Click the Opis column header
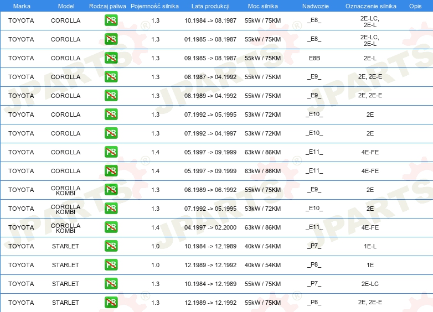 [x=415, y=6]
